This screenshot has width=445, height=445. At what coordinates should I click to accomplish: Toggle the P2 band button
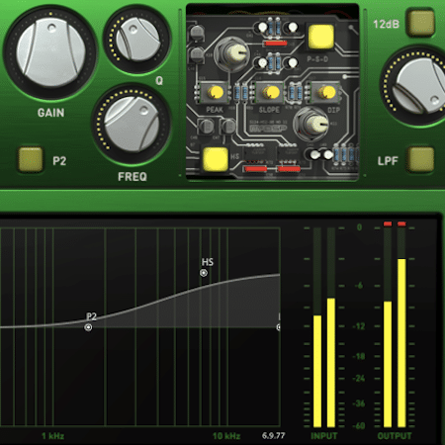[31, 159]
